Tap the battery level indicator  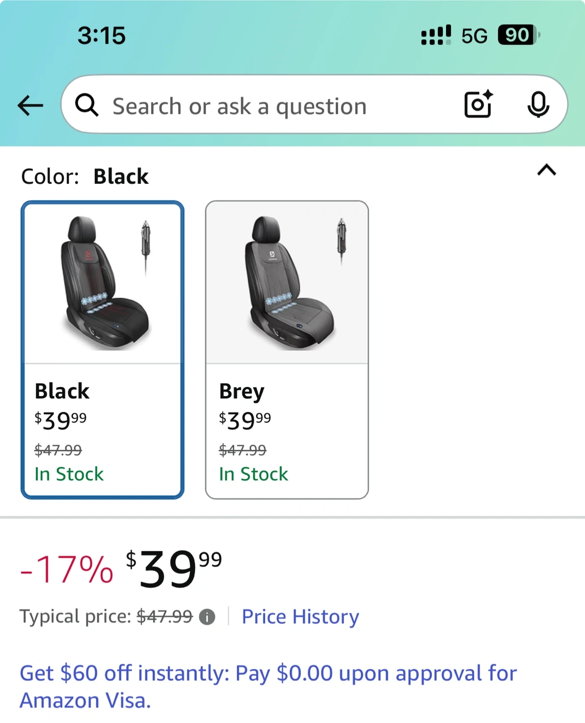(x=518, y=35)
